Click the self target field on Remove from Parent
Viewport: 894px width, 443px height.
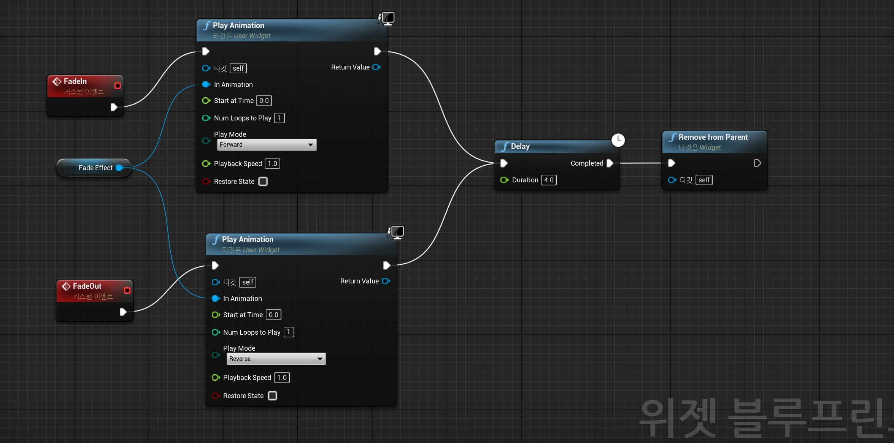coord(704,180)
